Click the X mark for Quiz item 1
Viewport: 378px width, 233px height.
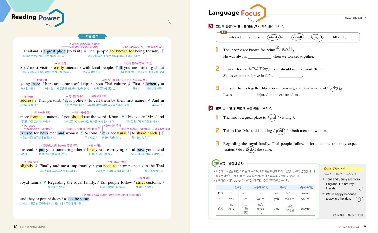pos(360,189)
